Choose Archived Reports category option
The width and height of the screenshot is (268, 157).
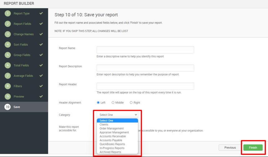(117, 152)
